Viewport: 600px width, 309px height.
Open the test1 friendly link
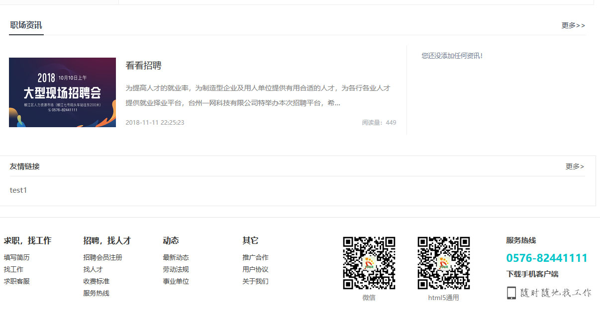pos(18,190)
